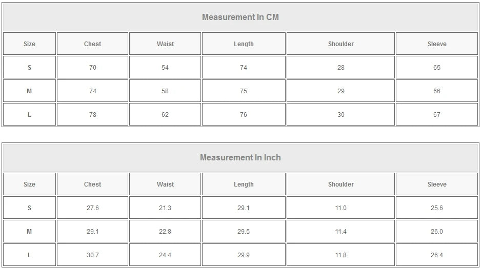482x268 pixels.
Task: Click the sleeve value 26.0 in Inch table
Action: (437, 232)
